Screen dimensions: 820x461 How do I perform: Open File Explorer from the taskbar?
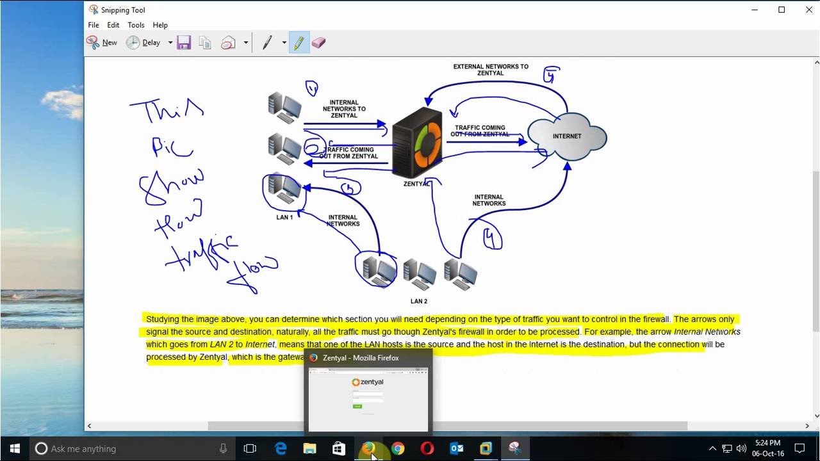coord(309,449)
